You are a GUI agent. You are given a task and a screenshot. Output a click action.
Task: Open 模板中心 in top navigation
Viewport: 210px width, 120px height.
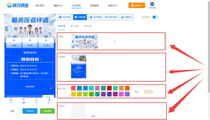(58, 6)
